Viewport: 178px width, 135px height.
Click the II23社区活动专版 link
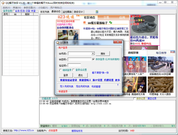pyautogui.click(x=66, y=21)
